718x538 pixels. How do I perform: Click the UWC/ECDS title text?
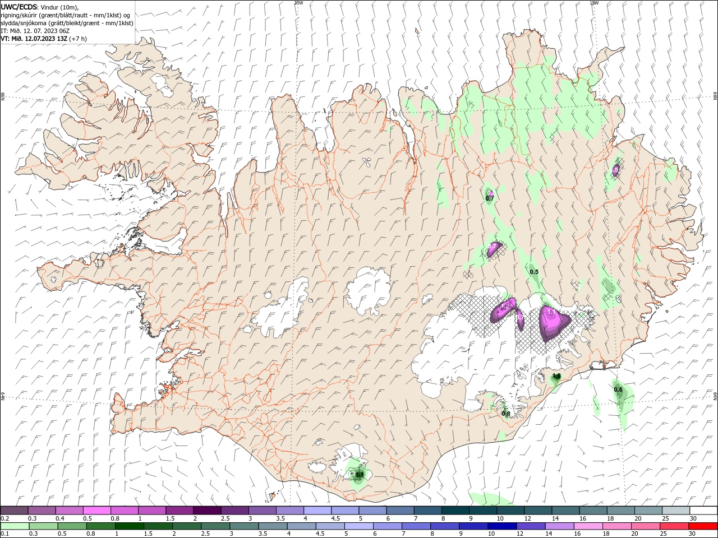(x=20, y=7)
